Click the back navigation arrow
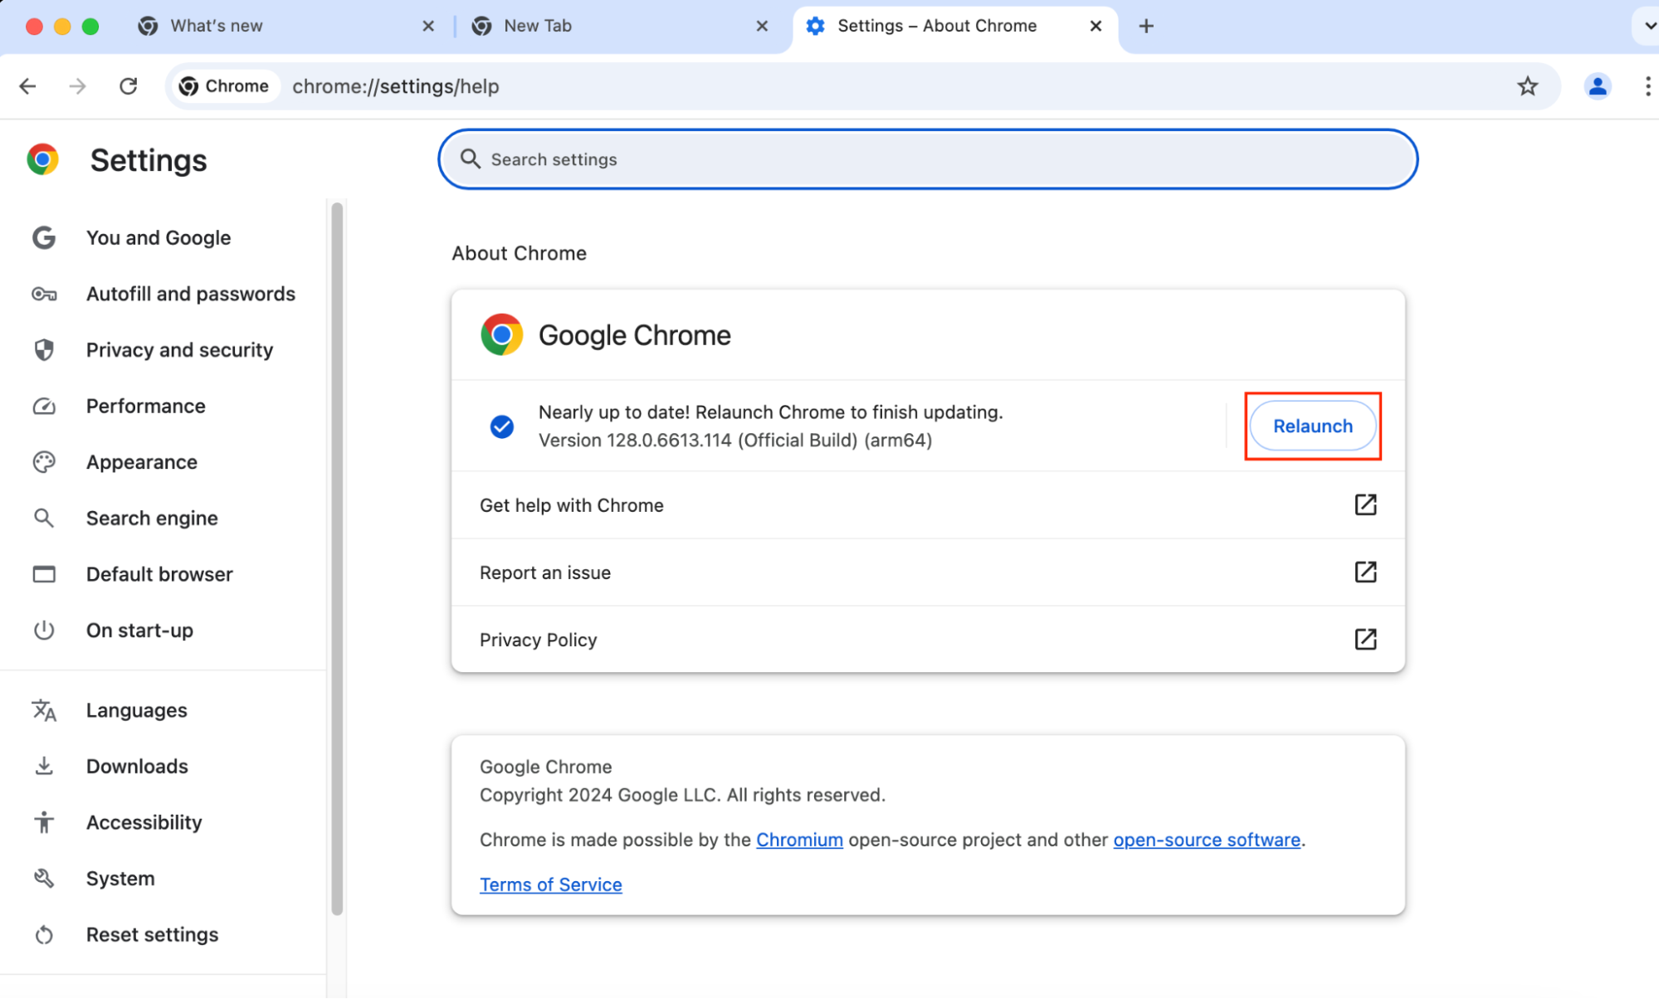 27,86
